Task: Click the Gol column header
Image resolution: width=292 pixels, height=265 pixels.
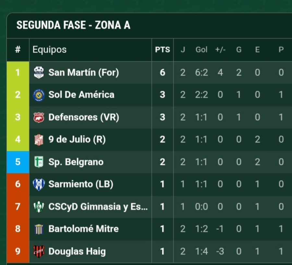Action: (201, 50)
